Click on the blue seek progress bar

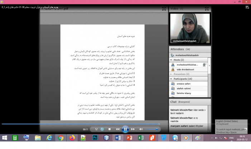click(x=81, y=124)
